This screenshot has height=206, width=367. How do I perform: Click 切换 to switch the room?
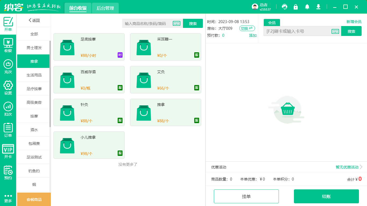(247, 28)
